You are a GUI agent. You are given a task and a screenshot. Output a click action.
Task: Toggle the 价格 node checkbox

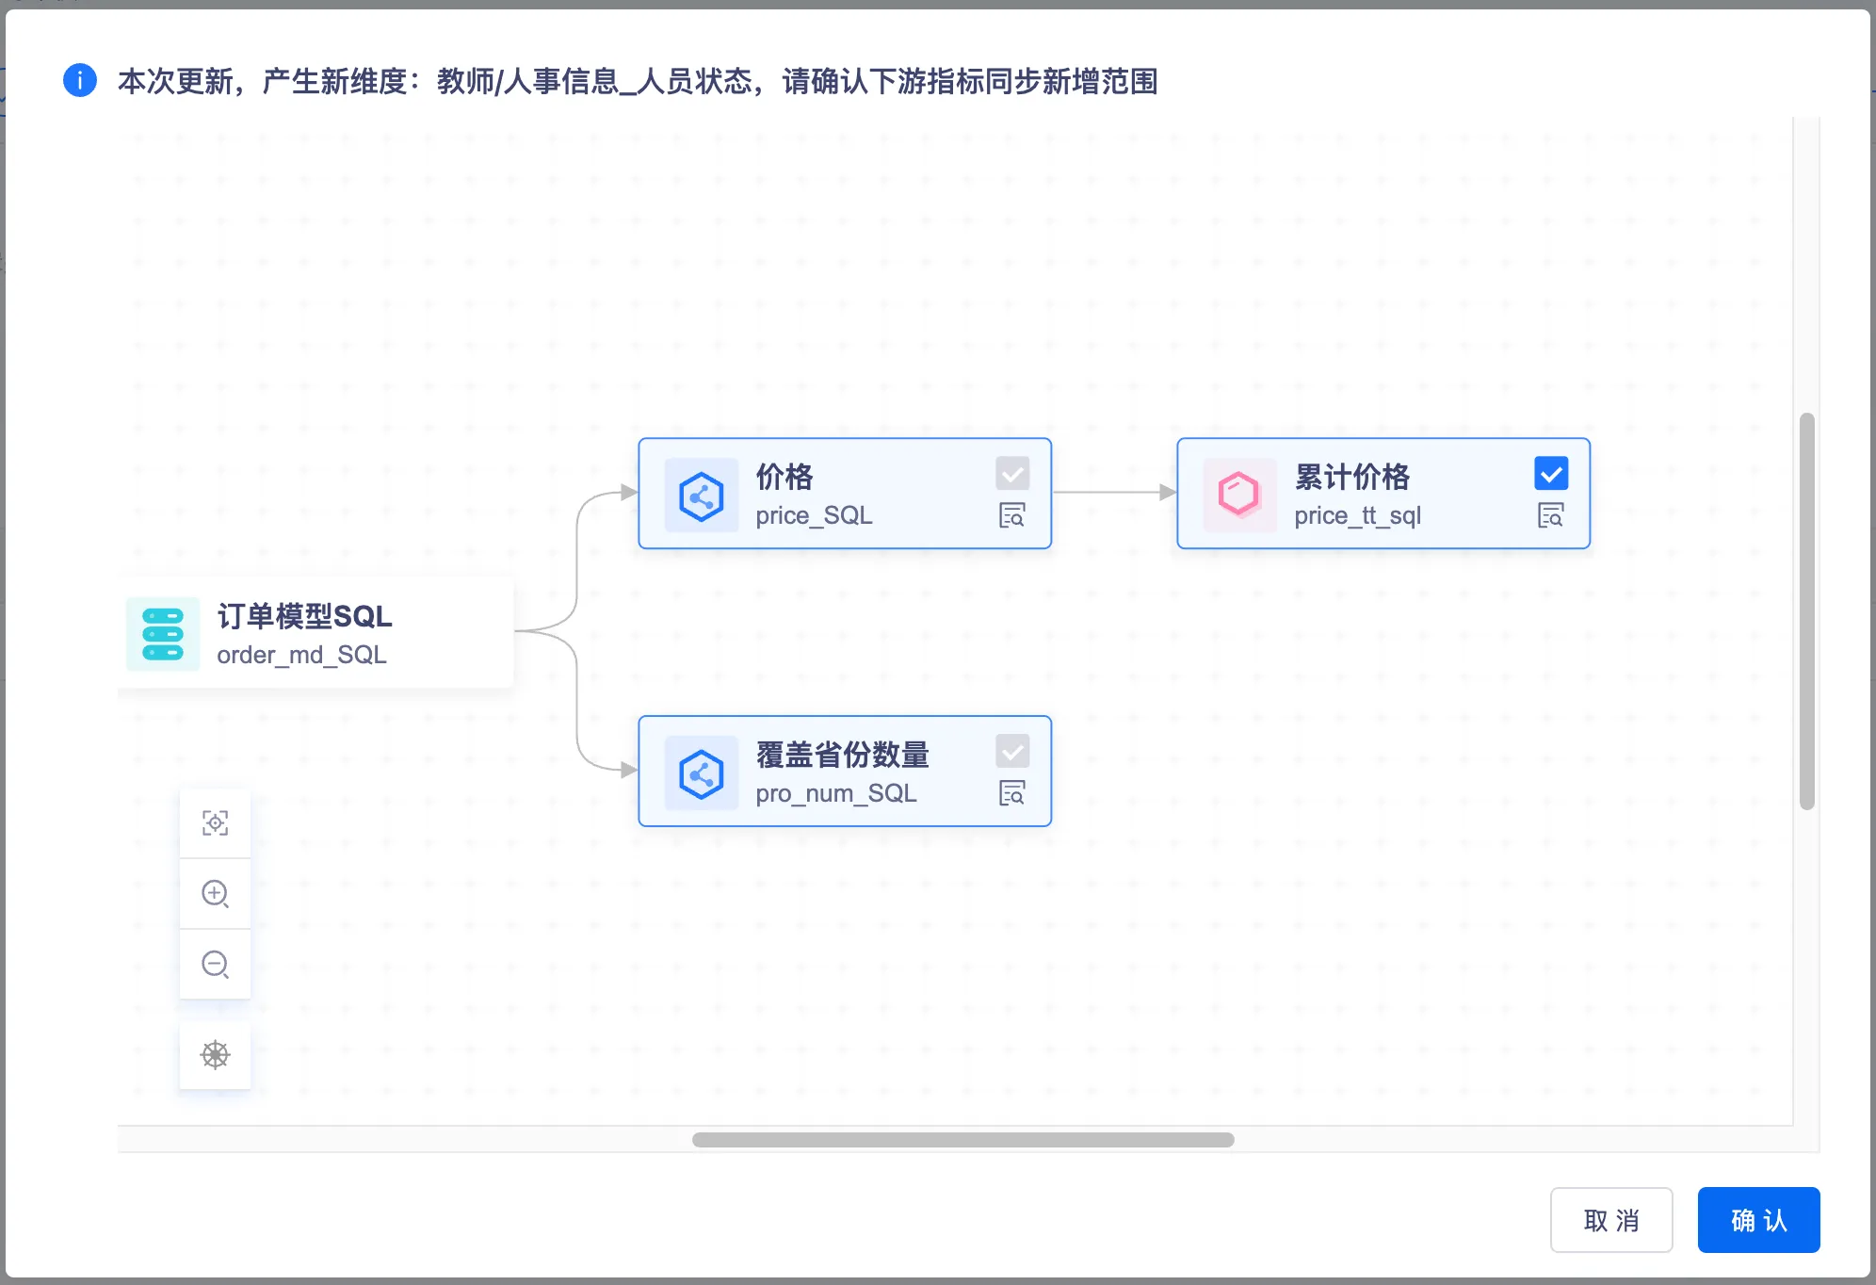click(x=1012, y=473)
